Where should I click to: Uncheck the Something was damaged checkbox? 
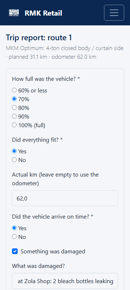click(15, 251)
